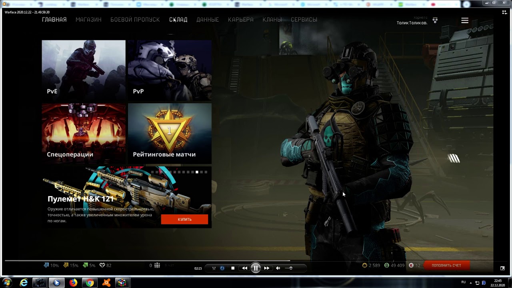Open the МАГАЗИН tab
The width and height of the screenshot is (512, 288).
pyautogui.click(x=88, y=20)
